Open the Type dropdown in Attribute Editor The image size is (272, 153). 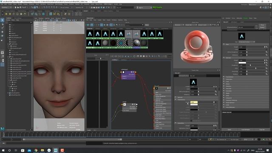point(246,42)
